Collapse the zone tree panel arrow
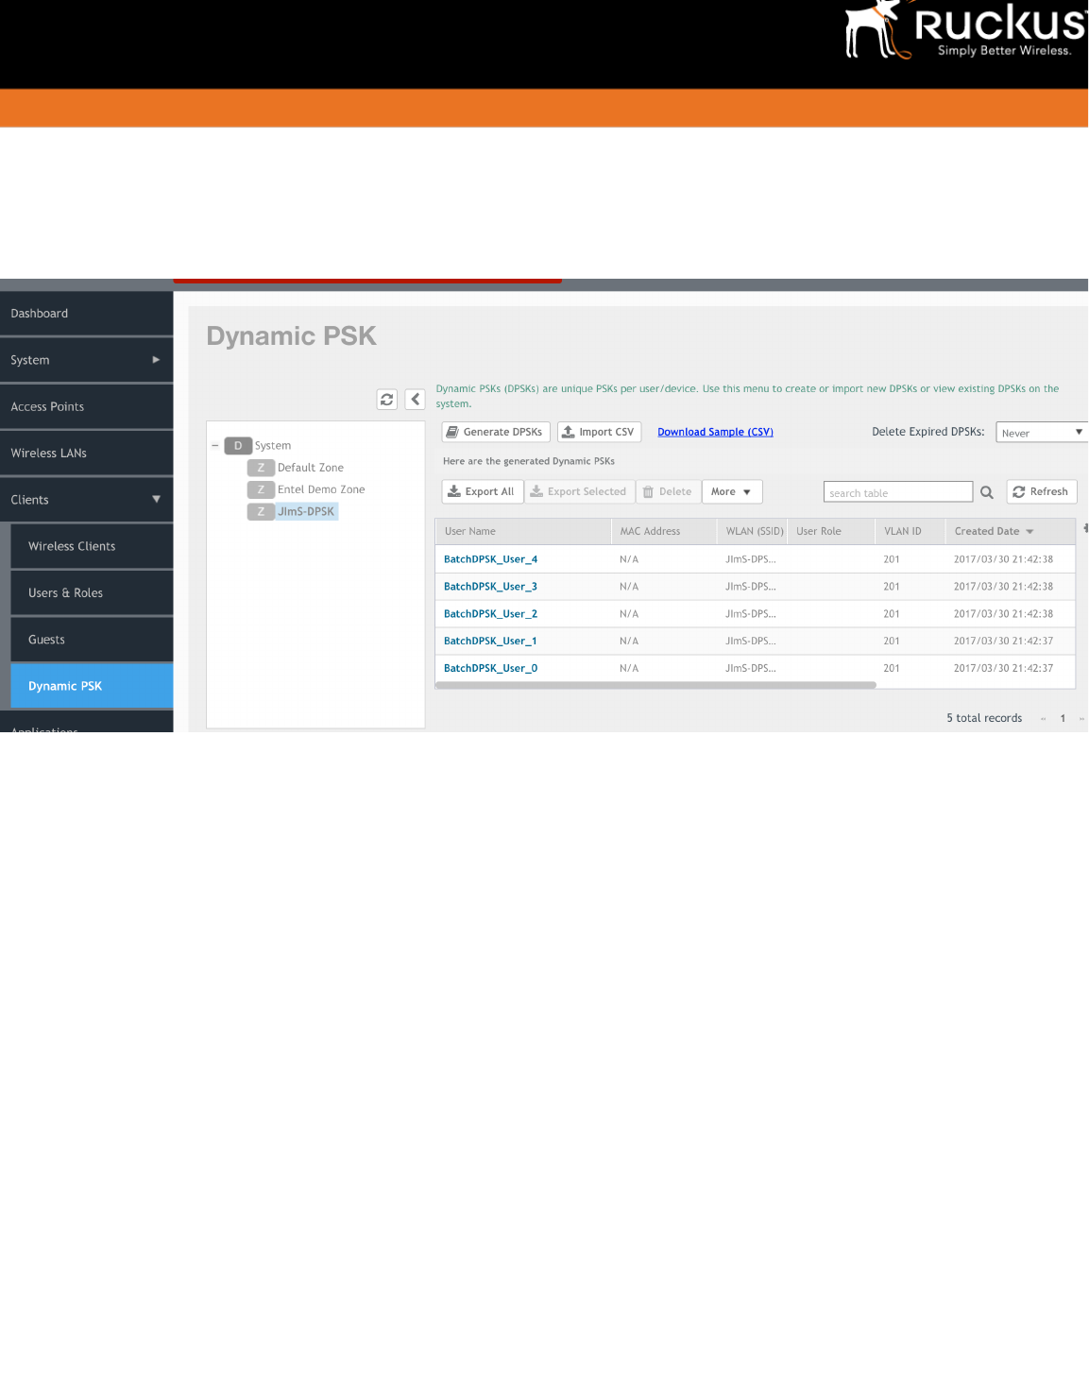Viewport: 1089px width, 1387px height. pos(416,400)
